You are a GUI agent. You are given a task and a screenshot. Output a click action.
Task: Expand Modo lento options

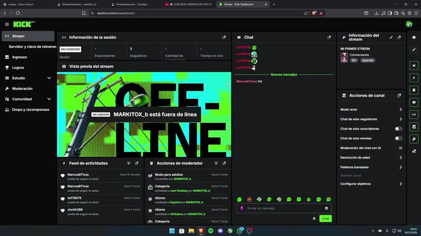click(x=401, y=109)
